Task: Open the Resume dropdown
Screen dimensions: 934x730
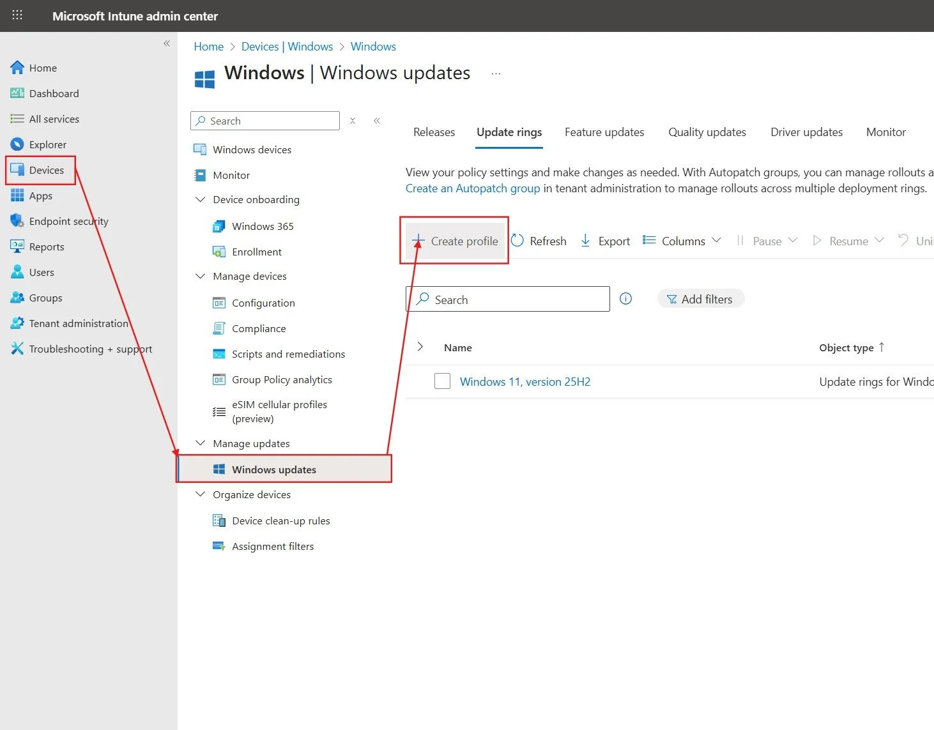Action: 848,241
